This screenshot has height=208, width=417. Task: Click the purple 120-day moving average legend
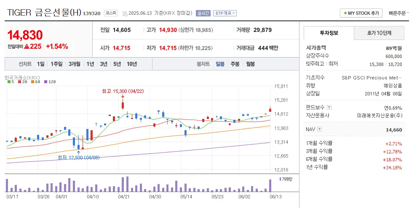click(50, 82)
